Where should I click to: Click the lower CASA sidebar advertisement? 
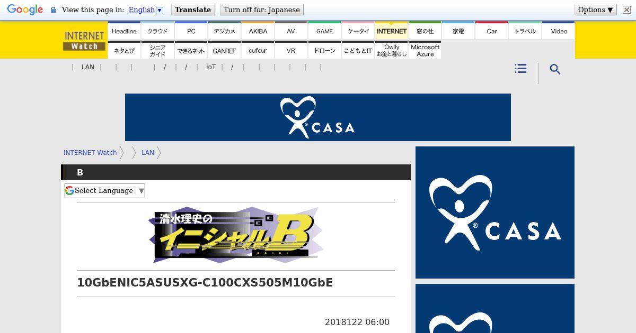pyautogui.click(x=495, y=309)
